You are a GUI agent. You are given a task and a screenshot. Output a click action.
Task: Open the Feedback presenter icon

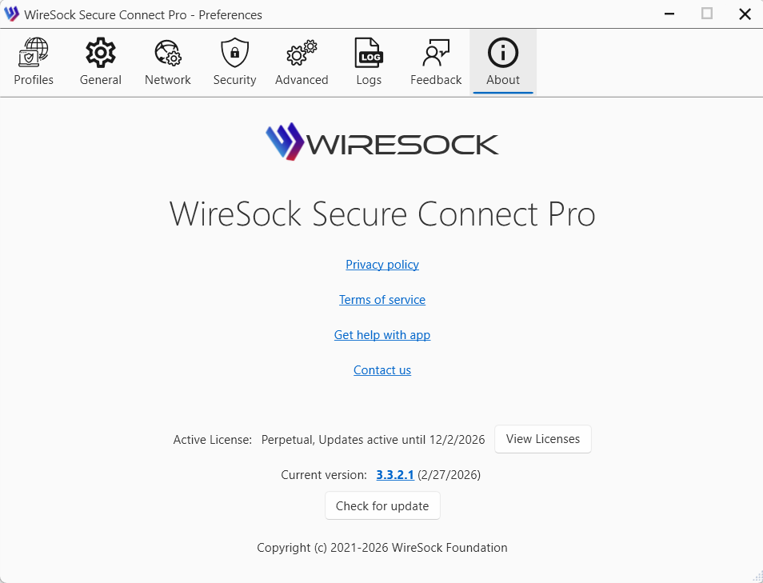pyautogui.click(x=436, y=54)
